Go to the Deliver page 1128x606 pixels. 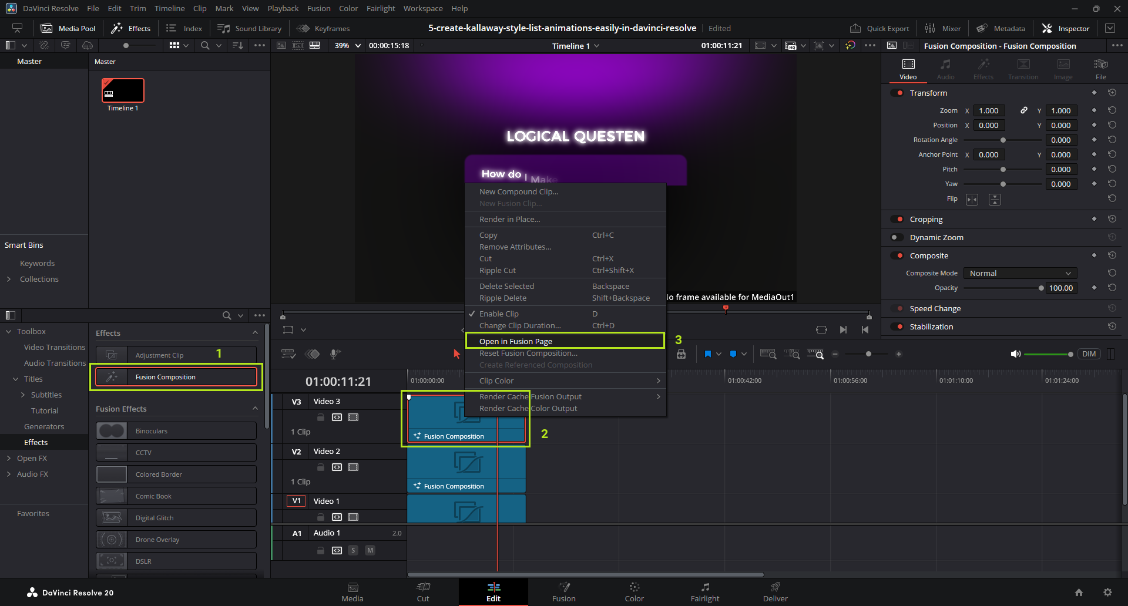775,591
